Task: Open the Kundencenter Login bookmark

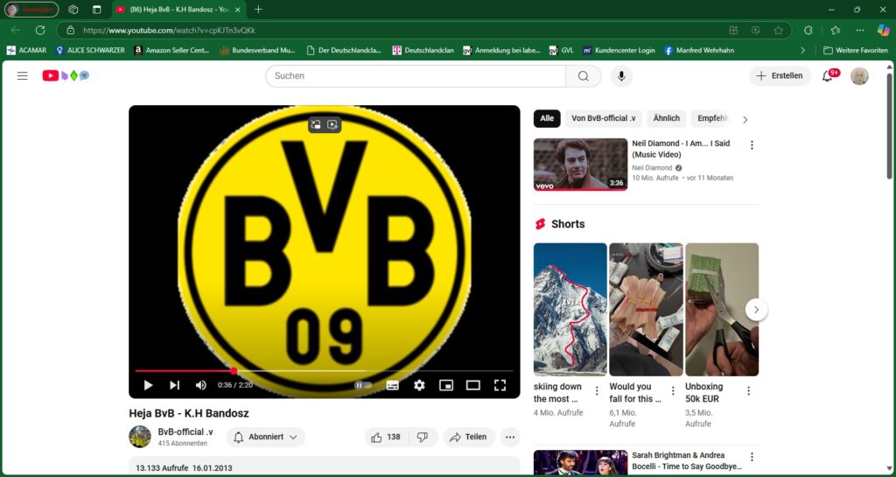Action: pyautogui.click(x=619, y=50)
